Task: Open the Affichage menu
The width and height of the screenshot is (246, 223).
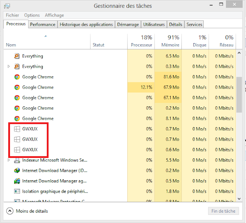Action: (x=54, y=15)
